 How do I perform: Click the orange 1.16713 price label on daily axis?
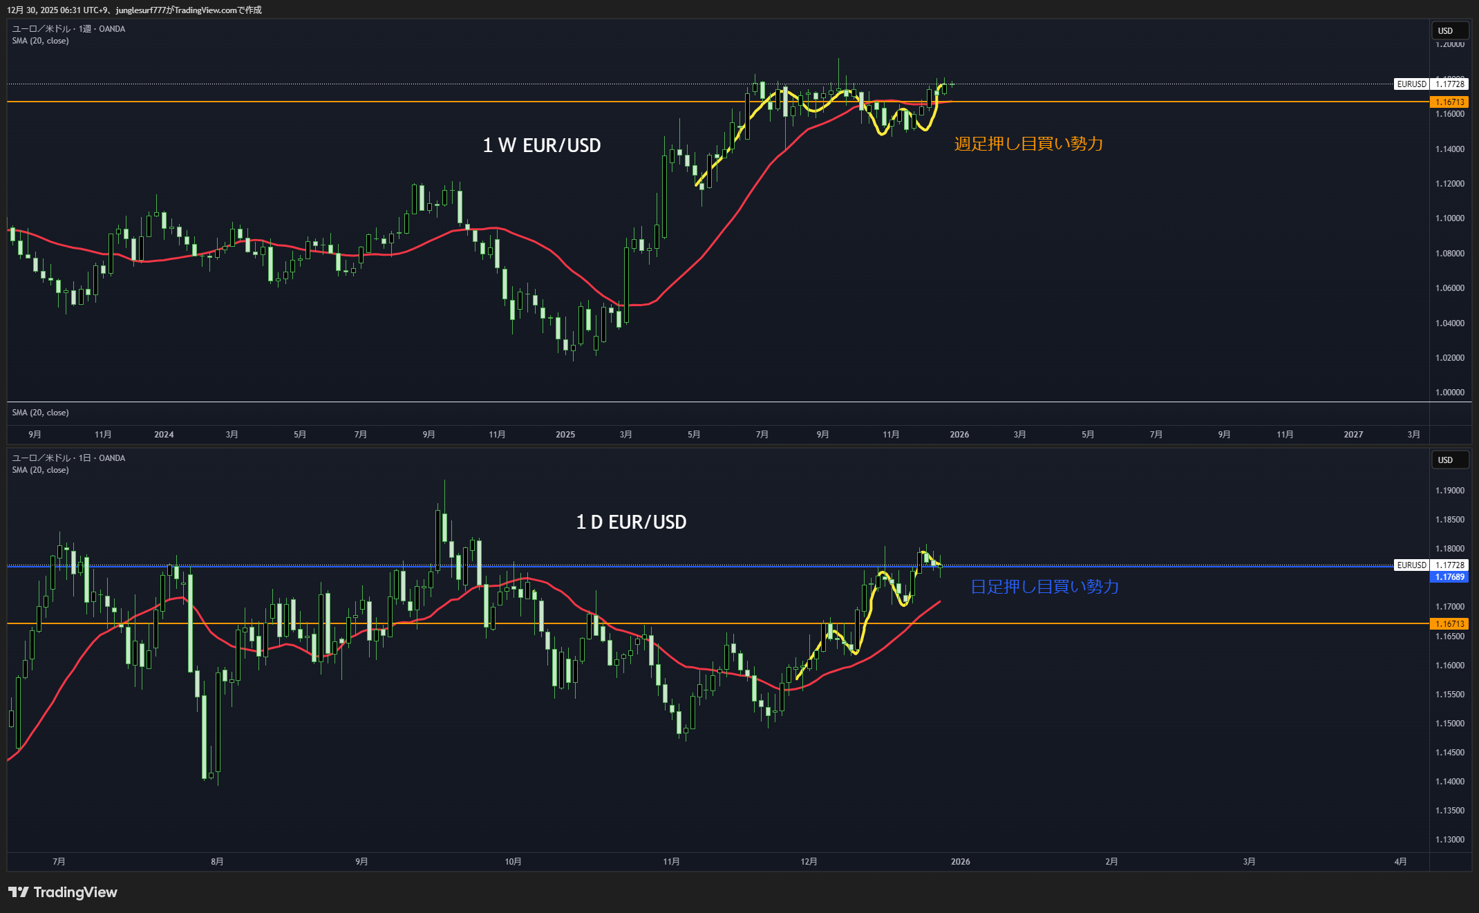(x=1449, y=624)
